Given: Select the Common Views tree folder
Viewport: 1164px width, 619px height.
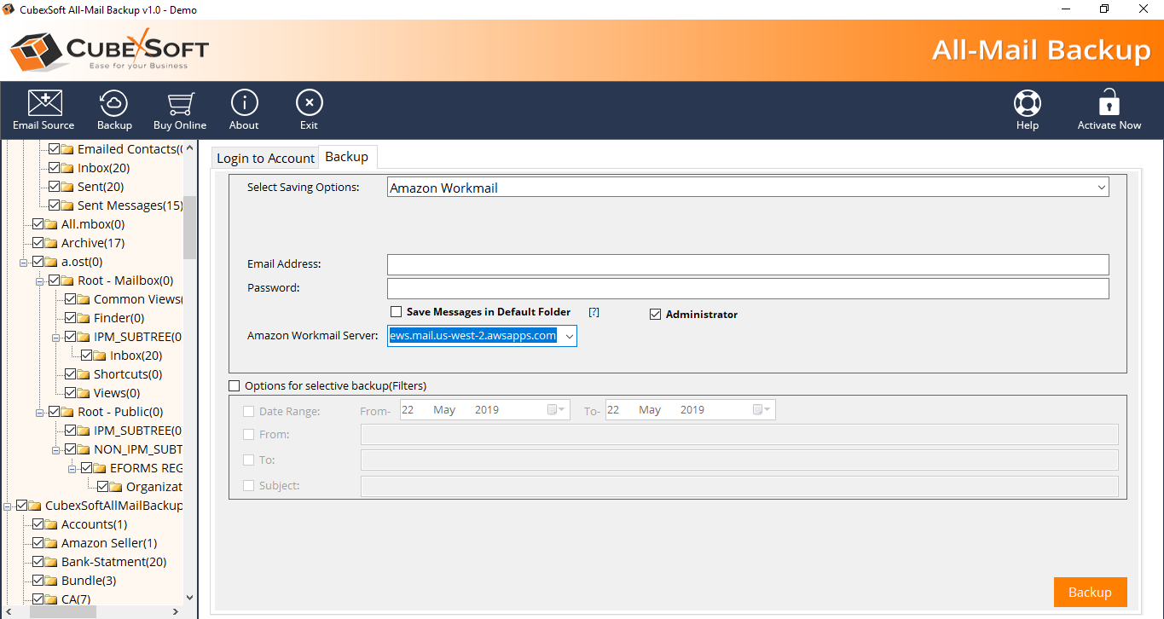Looking at the screenshot, I should 138,299.
